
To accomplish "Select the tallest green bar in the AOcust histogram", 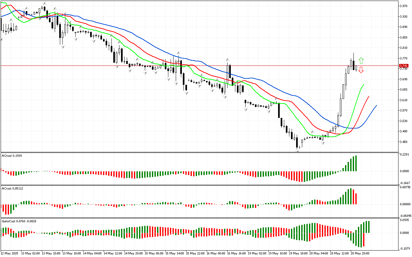I will (x=356, y=163).
